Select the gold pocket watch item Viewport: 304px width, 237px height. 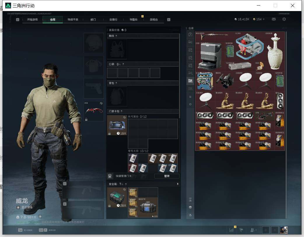260,66
